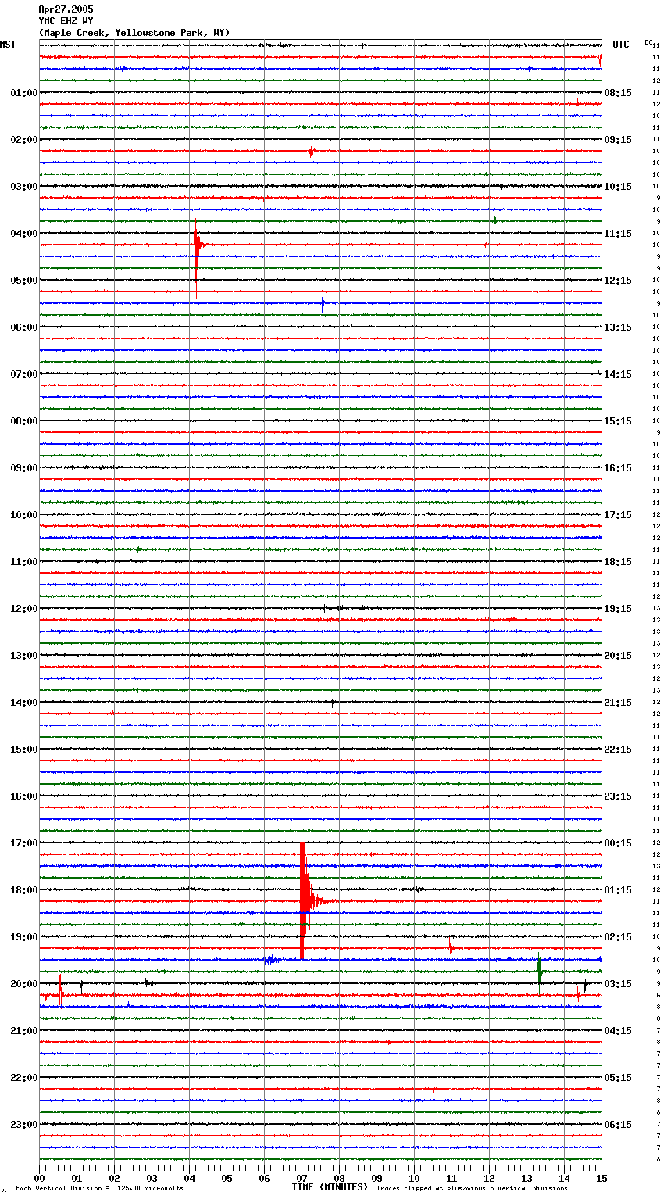Viewport: 664px width, 1199px height.
Task: Click the DC column header
Action: (648, 42)
